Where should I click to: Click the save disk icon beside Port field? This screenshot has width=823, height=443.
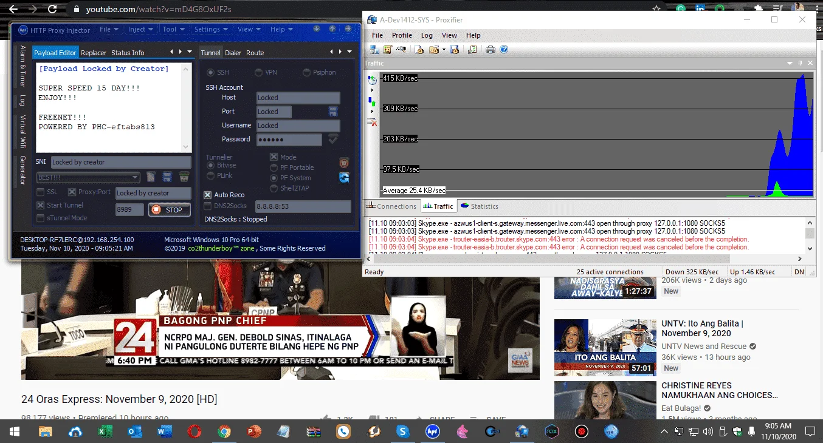[x=333, y=112]
